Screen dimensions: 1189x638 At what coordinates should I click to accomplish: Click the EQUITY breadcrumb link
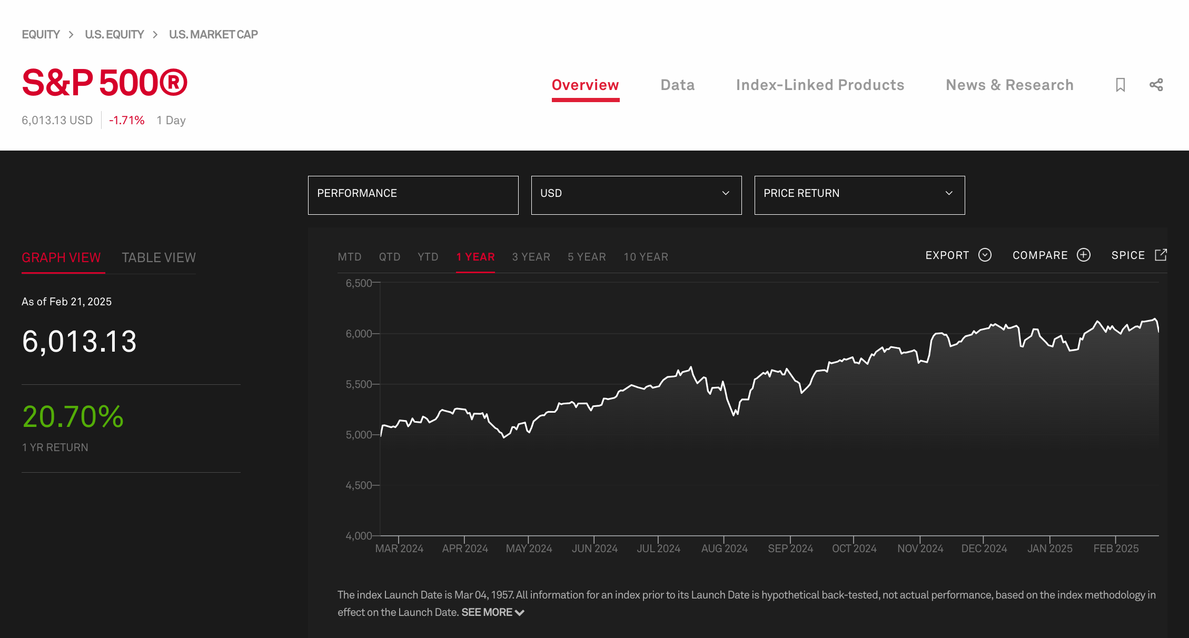41,35
